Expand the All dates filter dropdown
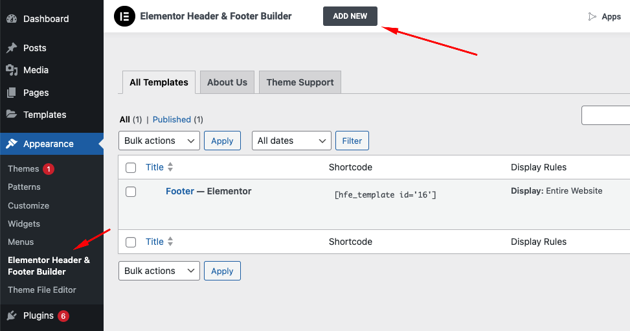 coord(291,141)
